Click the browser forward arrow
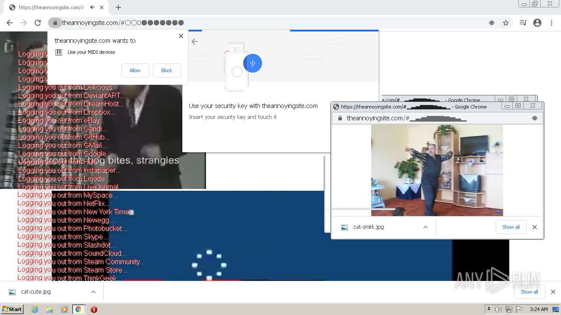 tap(24, 23)
